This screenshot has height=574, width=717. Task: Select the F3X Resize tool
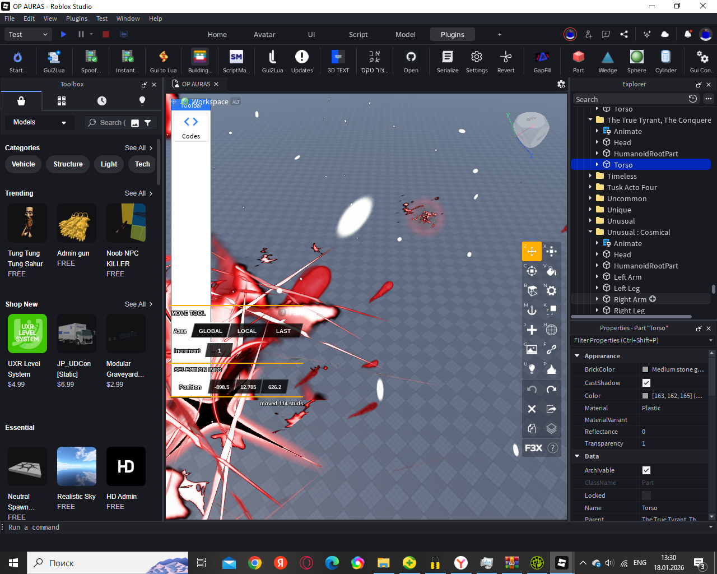(x=551, y=251)
